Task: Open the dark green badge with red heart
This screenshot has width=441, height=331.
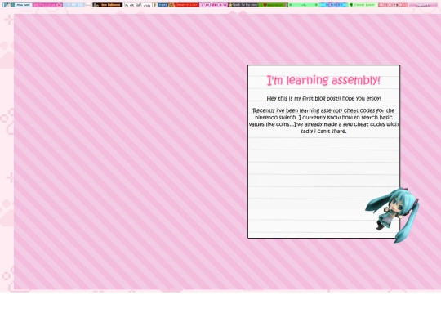Action: [x=274, y=5]
